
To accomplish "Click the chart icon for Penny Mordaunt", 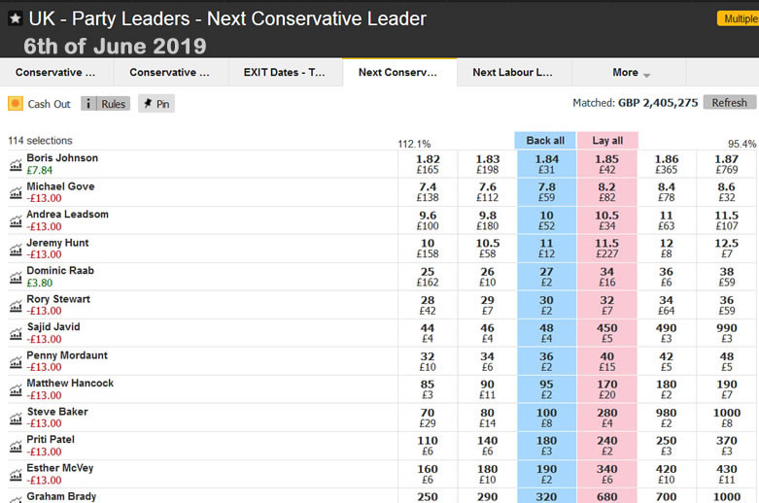I will [16, 362].
